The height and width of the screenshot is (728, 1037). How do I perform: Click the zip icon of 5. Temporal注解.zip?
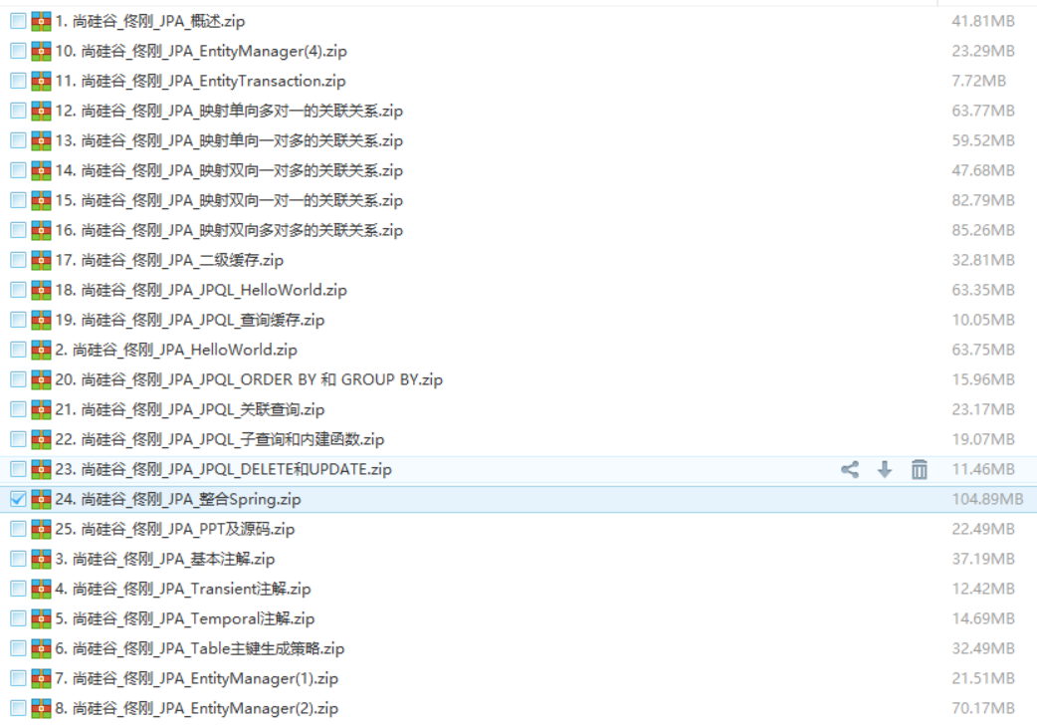pos(41,618)
